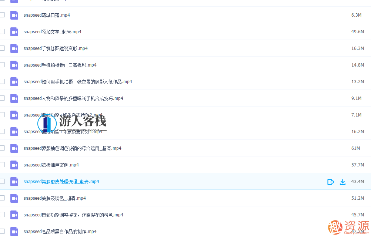Click the video icon for snapseed添加文字_超清.mp4
This screenshot has height=236, width=371.
[14, 32]
